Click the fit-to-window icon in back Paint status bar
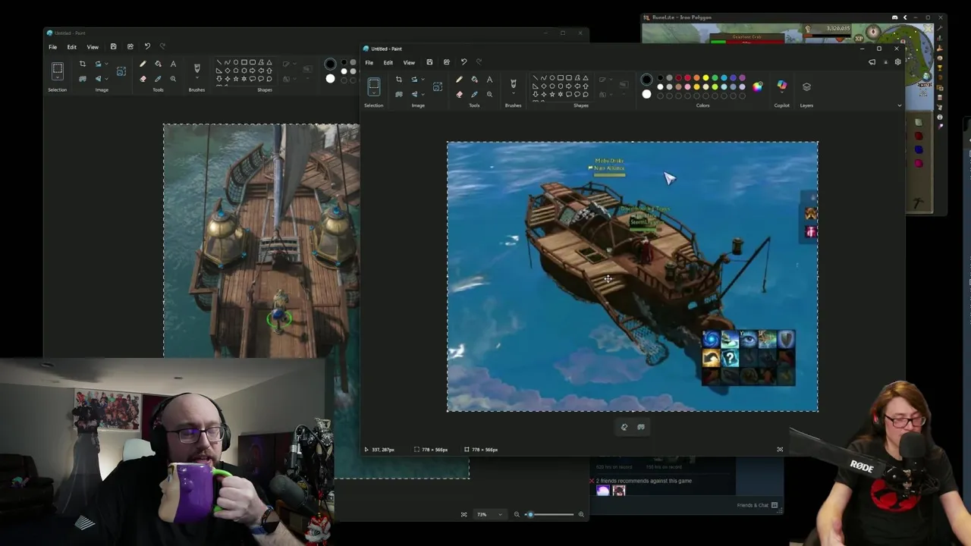The image size is (971, 546). pos(464,514)
